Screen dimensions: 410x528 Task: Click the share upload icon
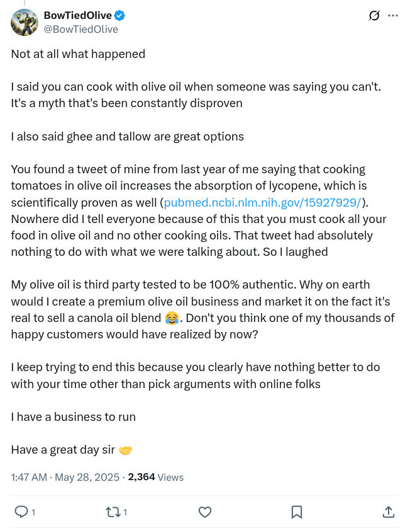click(389, 512)
